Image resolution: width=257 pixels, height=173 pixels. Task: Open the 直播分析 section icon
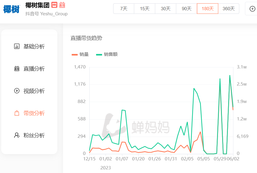tap(17, 69)
